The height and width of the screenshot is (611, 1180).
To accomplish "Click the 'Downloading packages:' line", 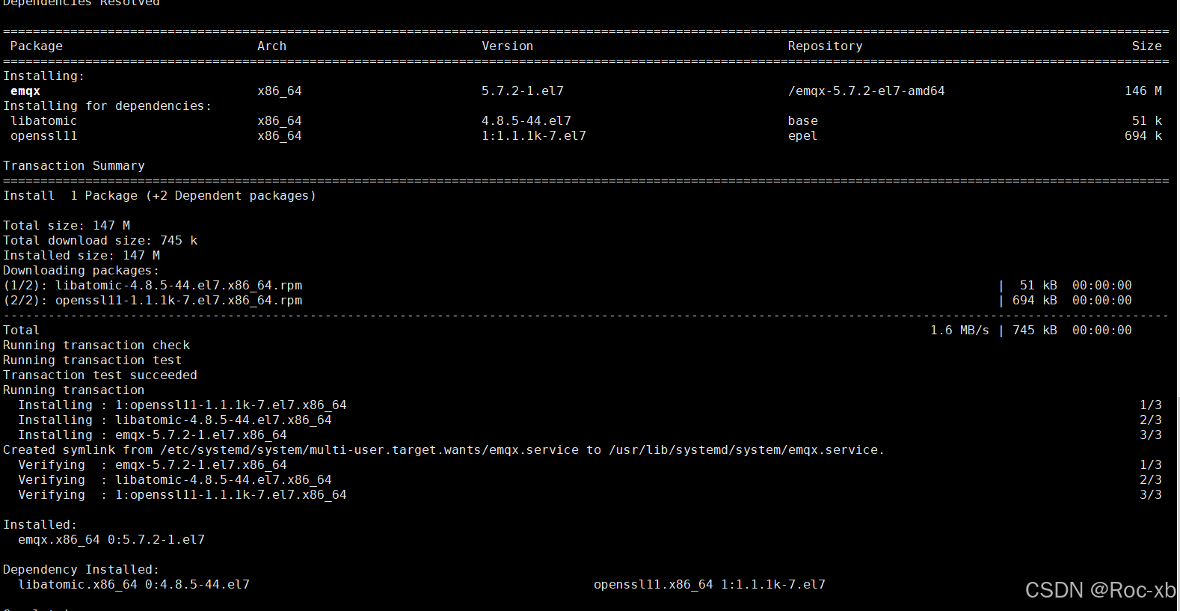I will (81, 271).
